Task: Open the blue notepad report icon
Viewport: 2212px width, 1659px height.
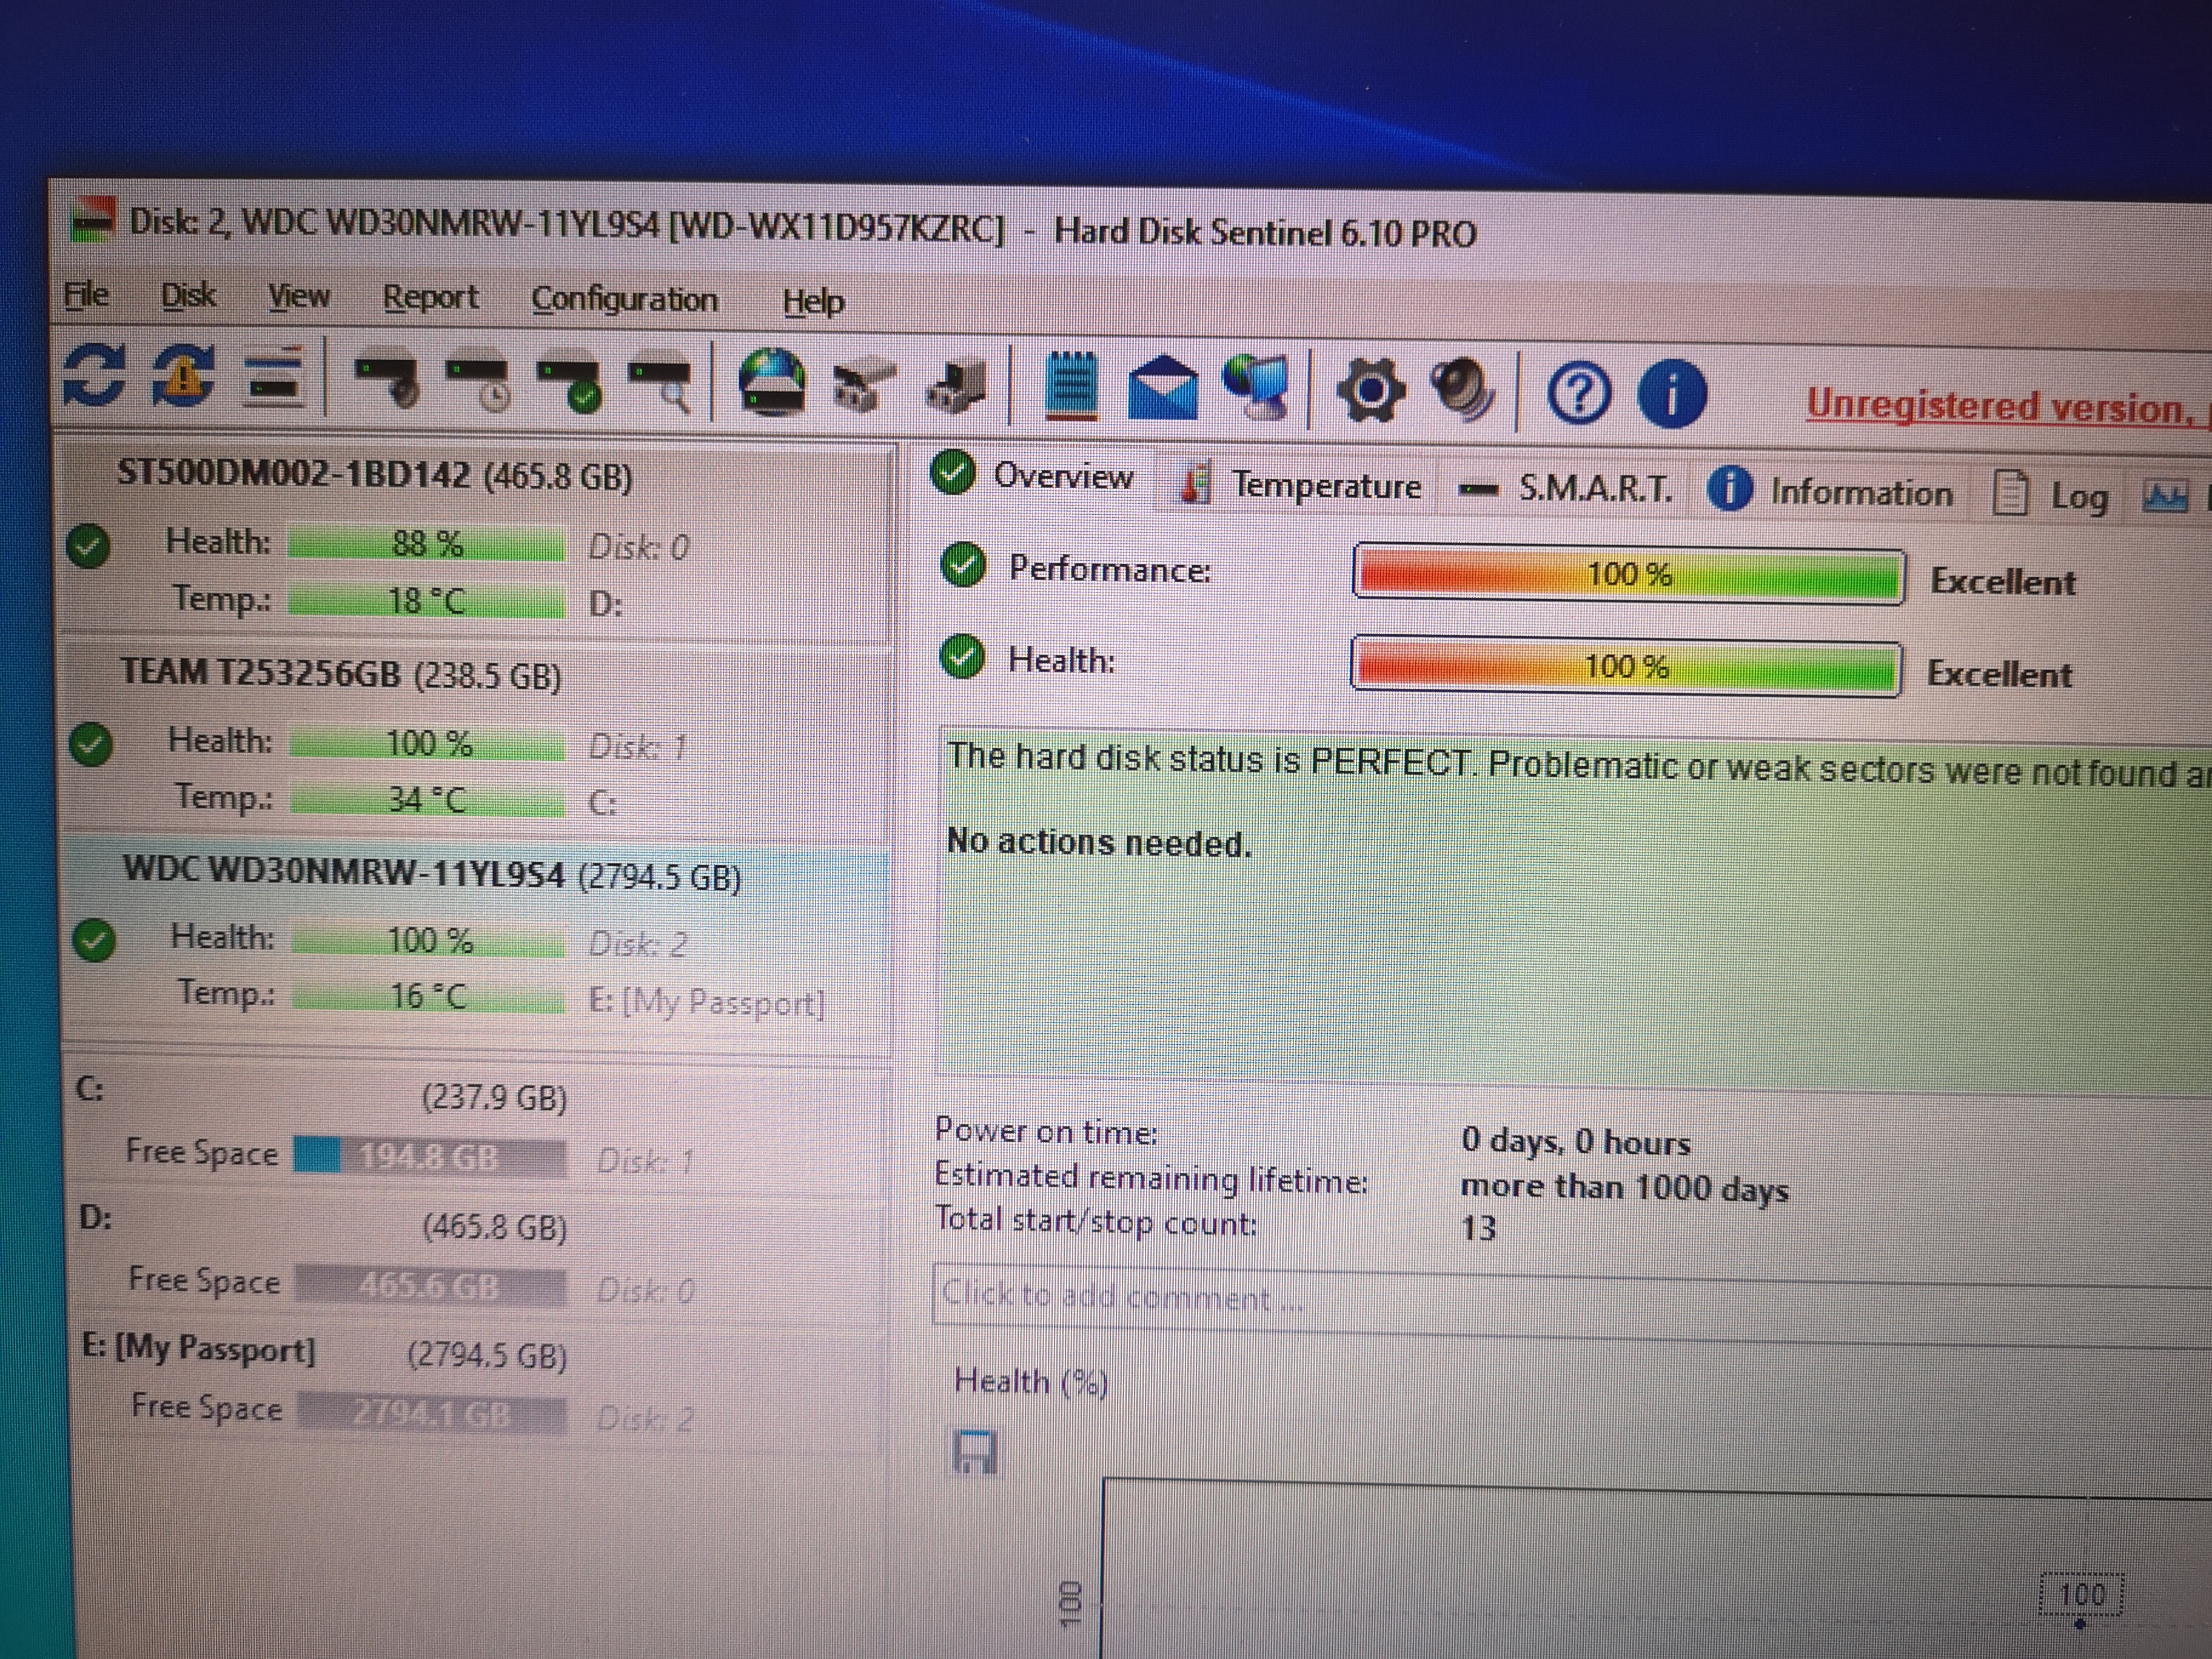Action: (1071, 386)
